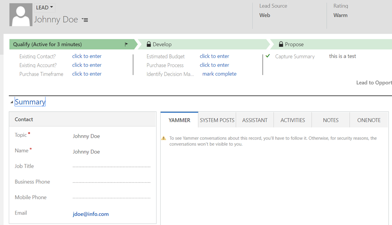This screenshot has height=225, width=392.
Task: Click the lock icon on Propose stage
Action: (281, 44)
